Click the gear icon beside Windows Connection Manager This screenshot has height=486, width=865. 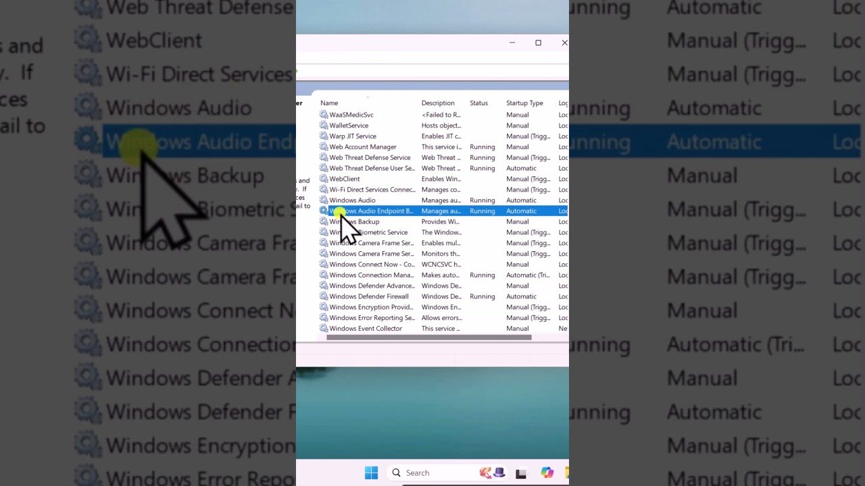pyautogui.click(x=324, y=275)
